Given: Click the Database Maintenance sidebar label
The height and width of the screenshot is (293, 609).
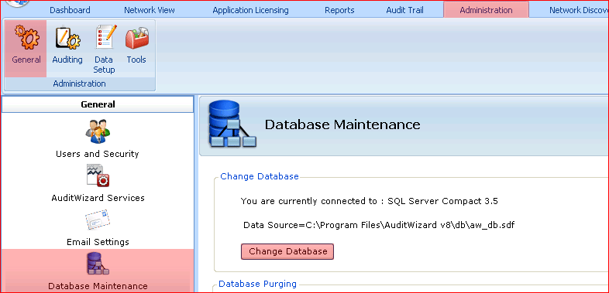Looking at the screenshot, I should pyautogui.click(x=98, y=286).
